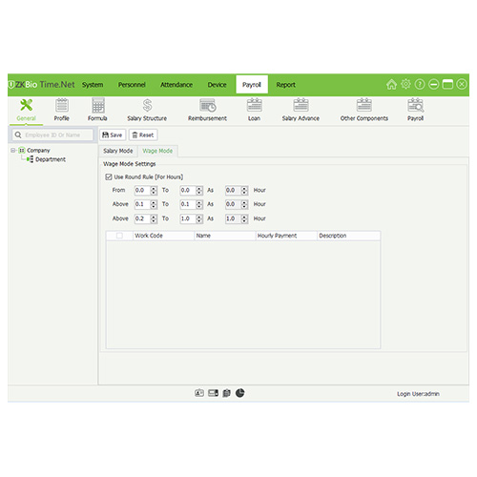The height and width of the screenshot is (477, 477).
Task: Click the Company tree node icon
Action: coord(22,150)
